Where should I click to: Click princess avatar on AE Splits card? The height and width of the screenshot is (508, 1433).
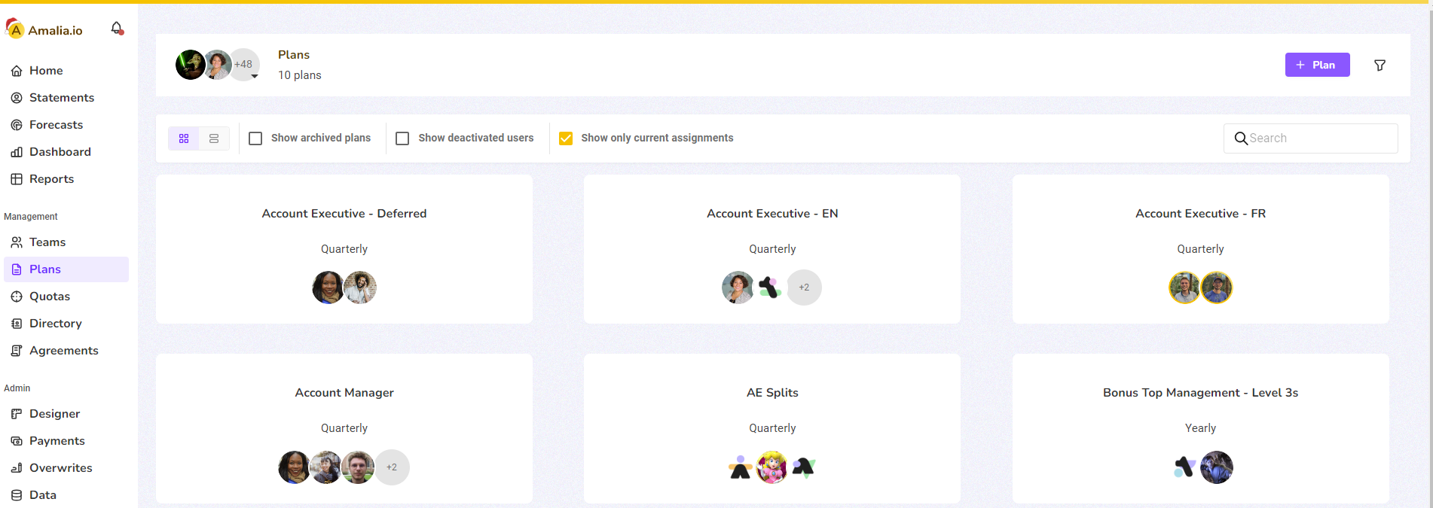click(x=772, y=467)
